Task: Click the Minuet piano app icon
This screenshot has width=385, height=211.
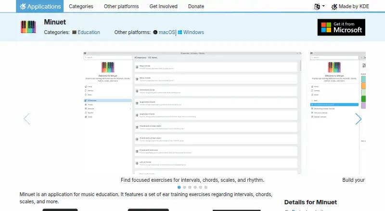Action: click(x=28, y=27)
